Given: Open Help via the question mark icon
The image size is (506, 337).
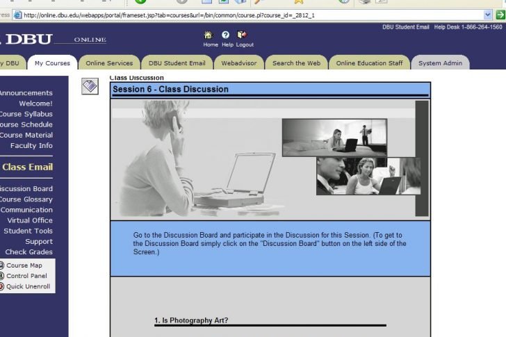Looking at the screenshot, I should point(226,35).
